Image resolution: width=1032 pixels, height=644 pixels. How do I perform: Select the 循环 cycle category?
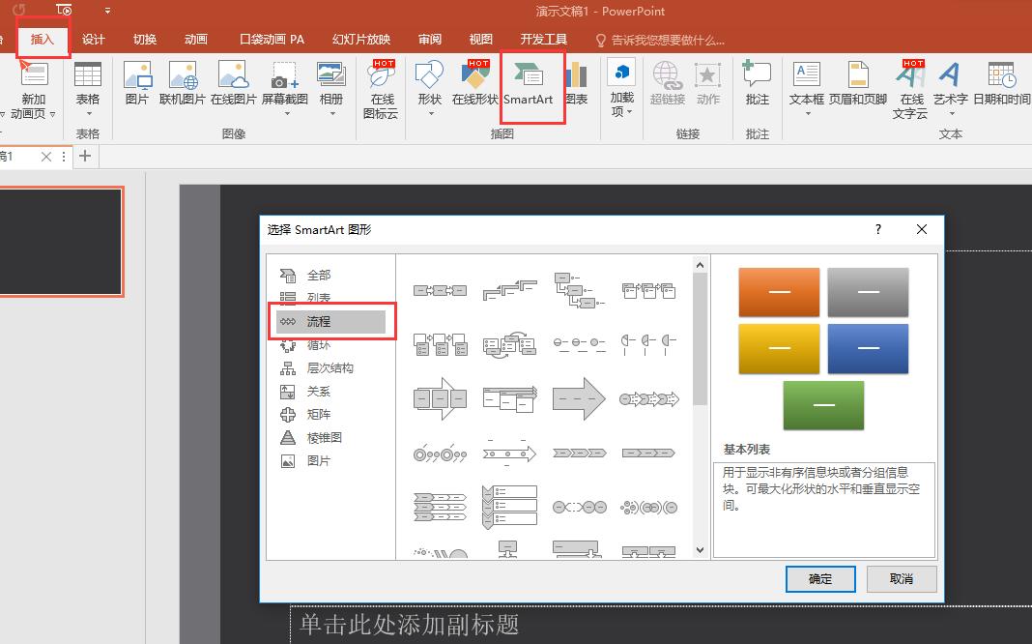pos(317,344)
